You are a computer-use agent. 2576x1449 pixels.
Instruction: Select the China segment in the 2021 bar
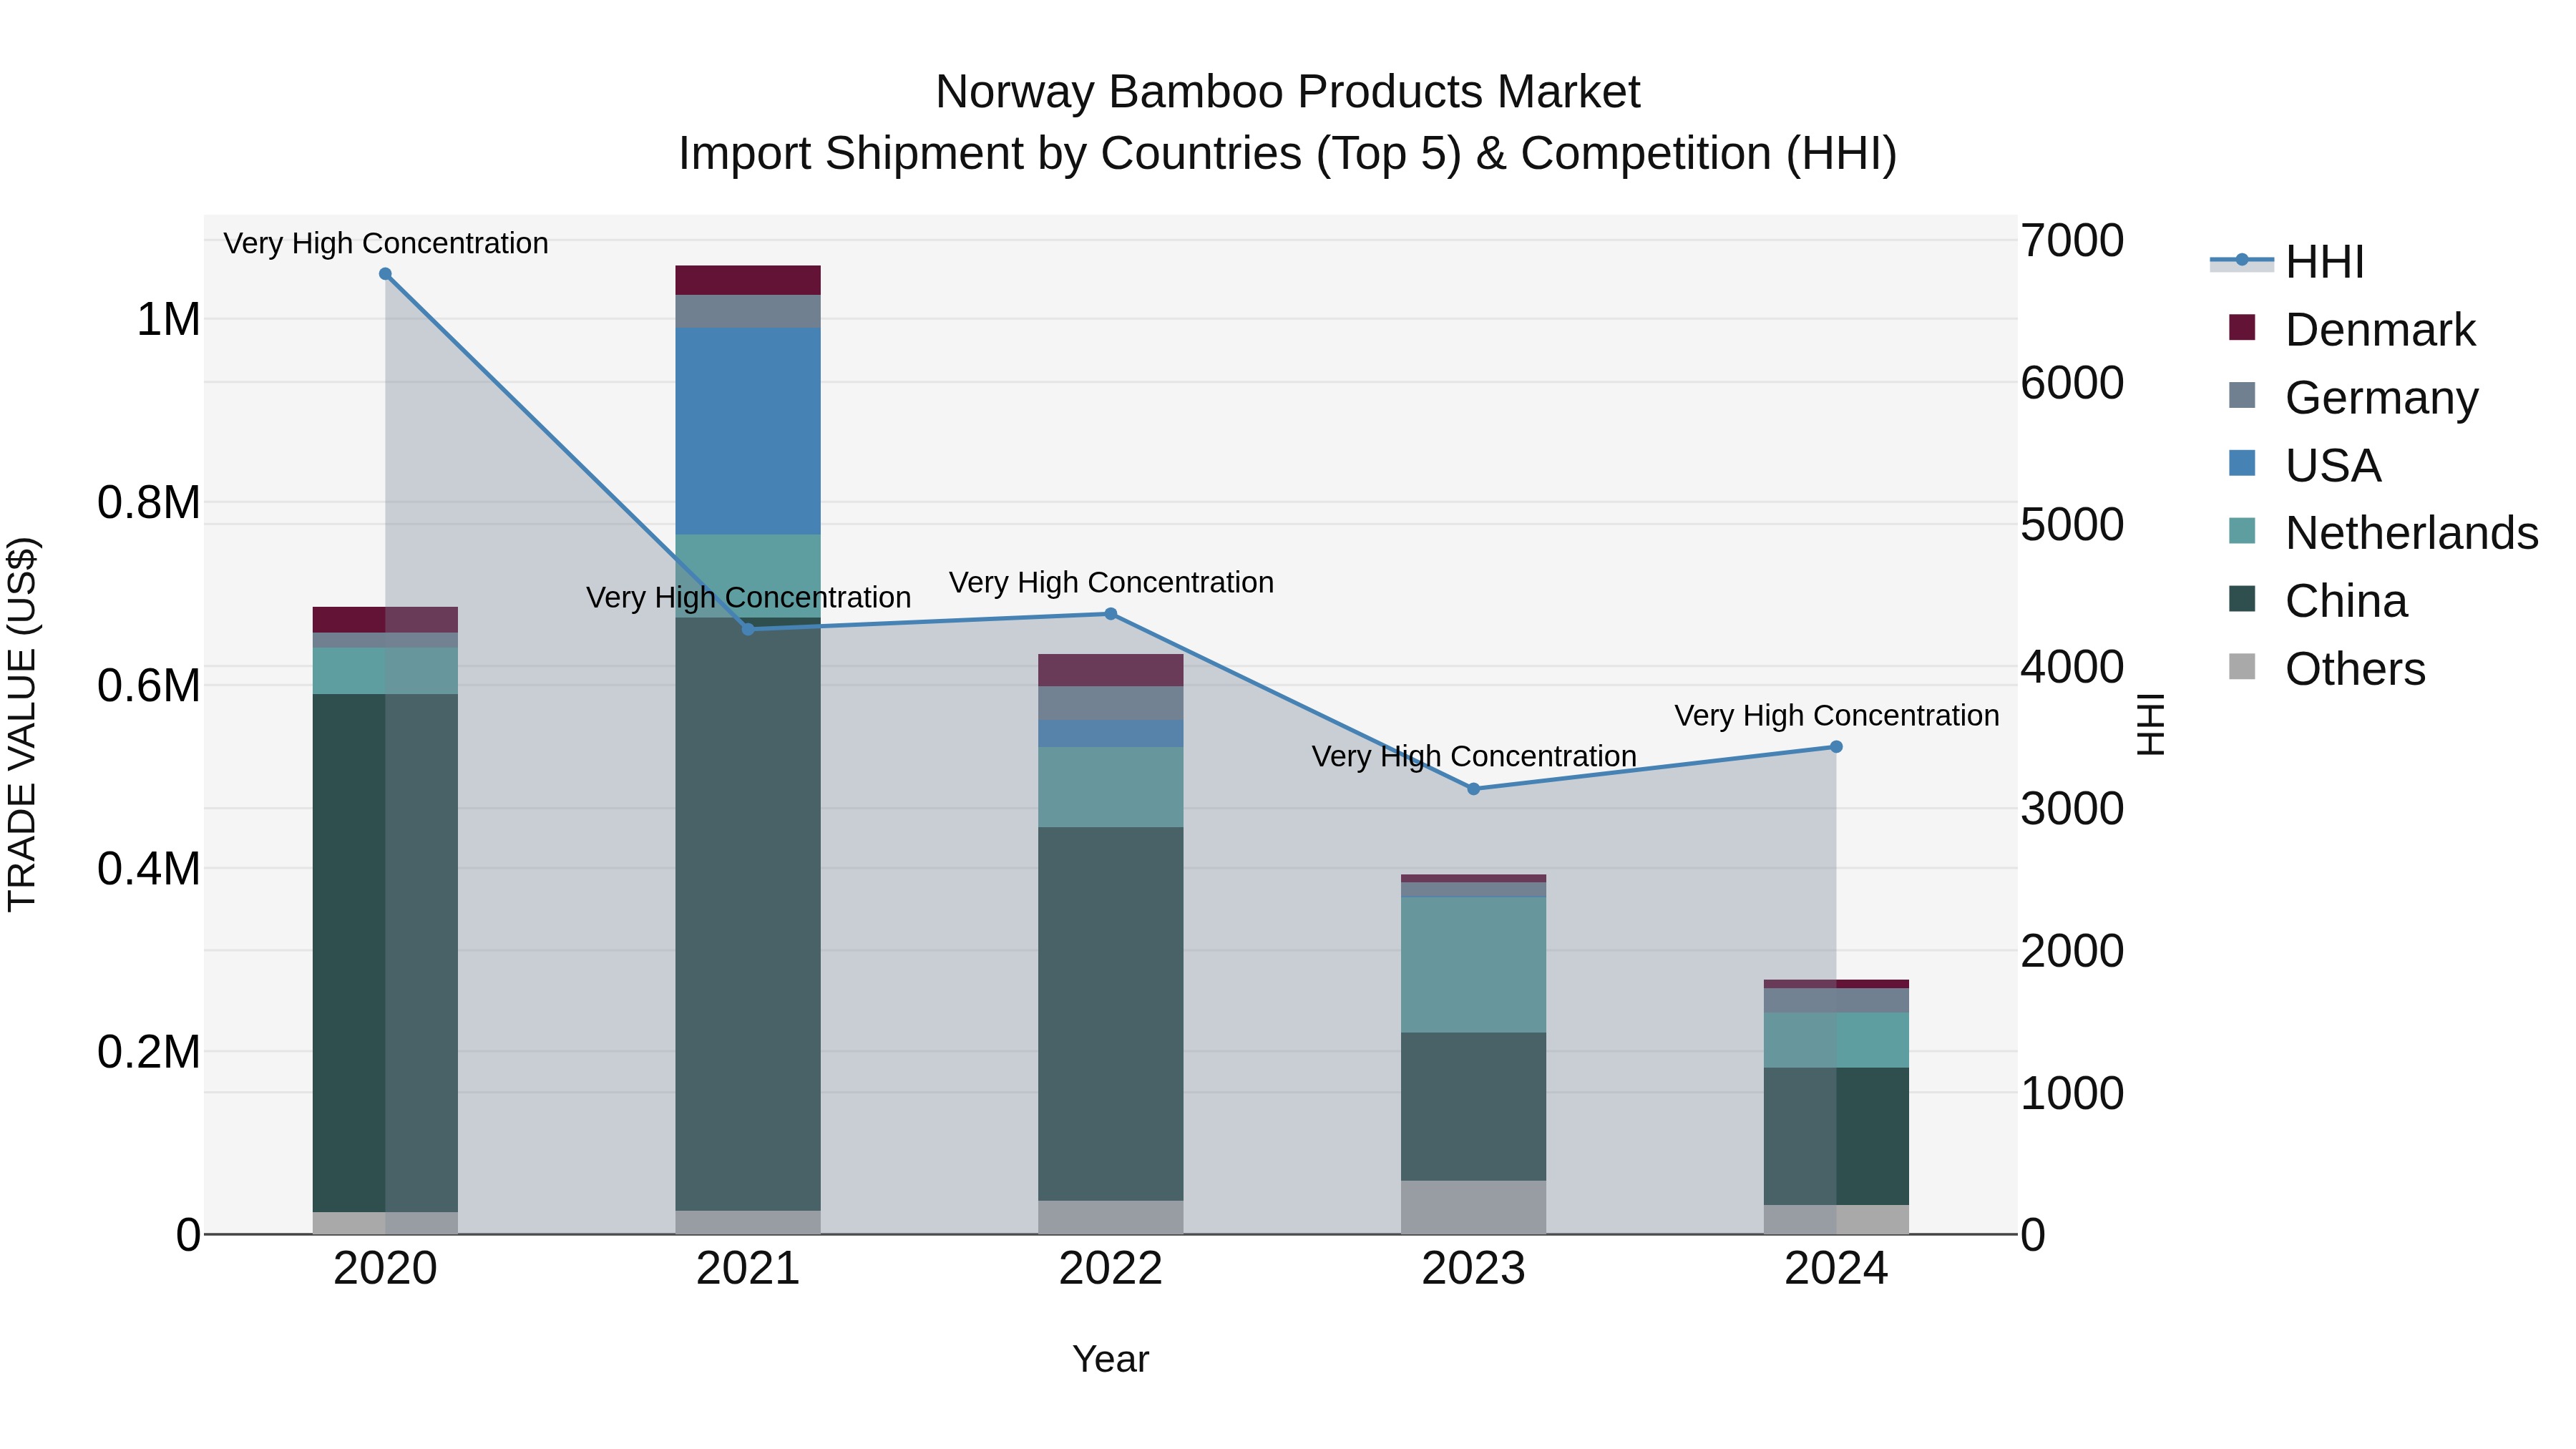click(x=748, y=914)
